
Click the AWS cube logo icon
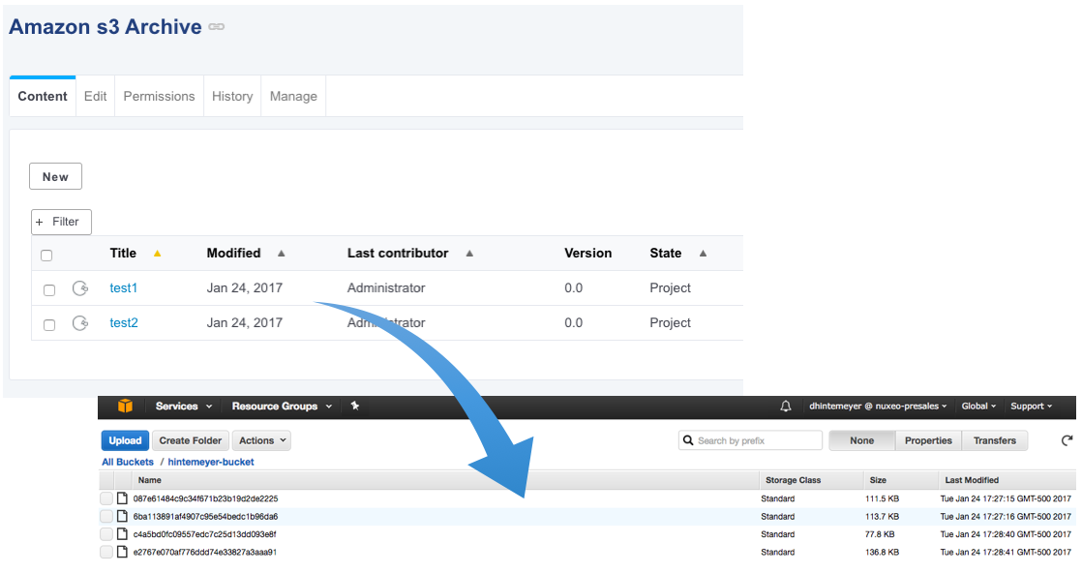125,406
